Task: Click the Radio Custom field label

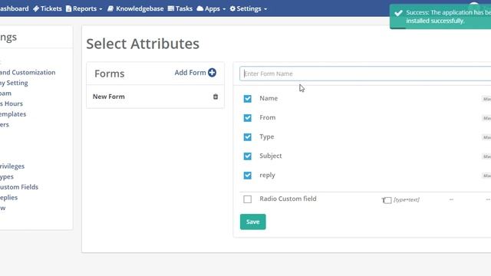Action: pyautogui.click(x=288, y=199)
